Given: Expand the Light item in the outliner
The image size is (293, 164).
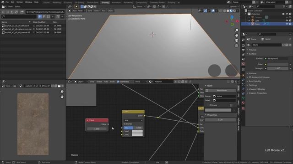Looking at the screenshot, I should click(x=249, y=20).
